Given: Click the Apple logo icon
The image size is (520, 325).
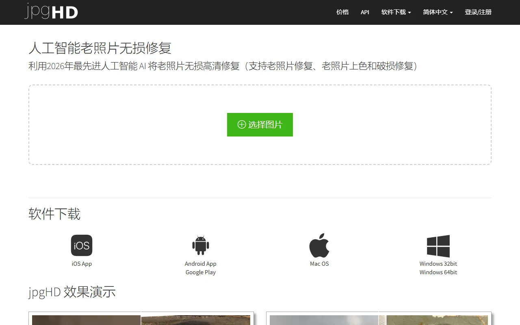Looking at the screenshot, I should pyautogui.click(x=319, y=245).
